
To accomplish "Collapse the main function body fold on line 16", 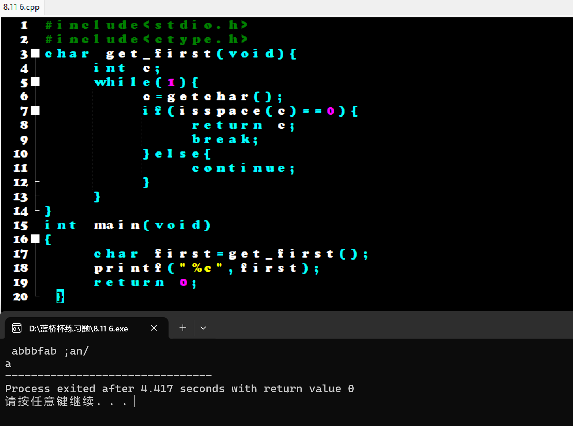I will (35, 239).
